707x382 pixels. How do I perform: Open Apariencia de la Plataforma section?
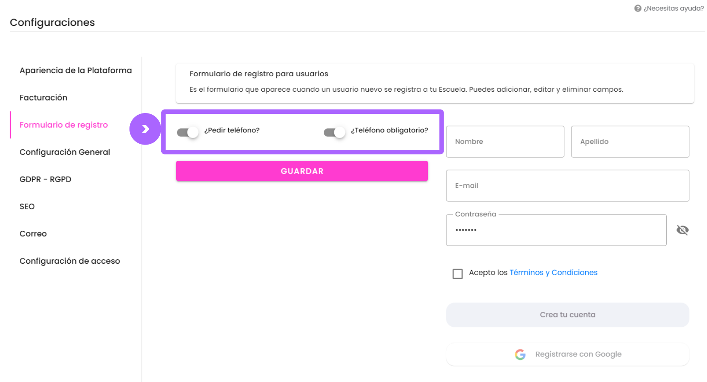[x=76, y=70]
